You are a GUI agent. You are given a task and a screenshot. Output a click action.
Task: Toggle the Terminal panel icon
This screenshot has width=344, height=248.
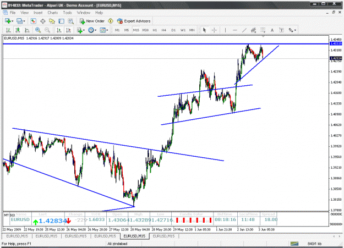(61, 21)
